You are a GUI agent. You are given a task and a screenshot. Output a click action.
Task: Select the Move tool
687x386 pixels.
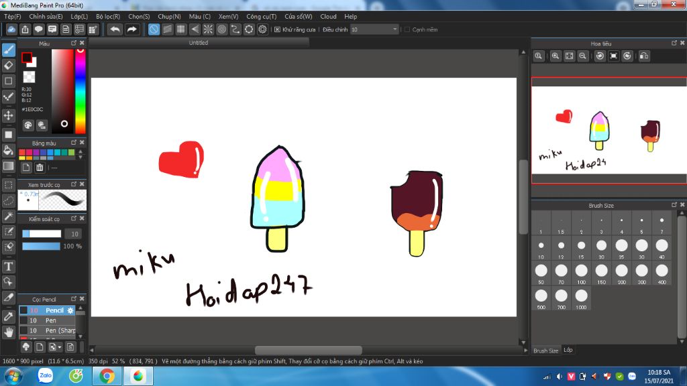(x=8, y=115)
